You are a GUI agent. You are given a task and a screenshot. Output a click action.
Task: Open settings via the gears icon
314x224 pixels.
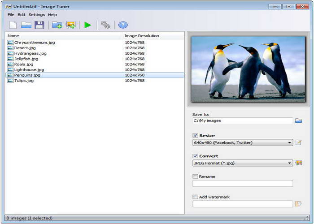point(105,25)
